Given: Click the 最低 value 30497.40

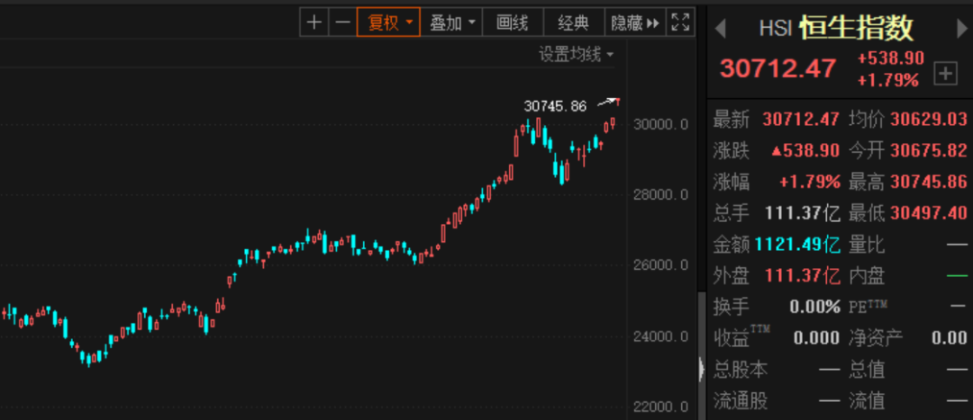Looking at the screenshot, I should click(929, 213).
